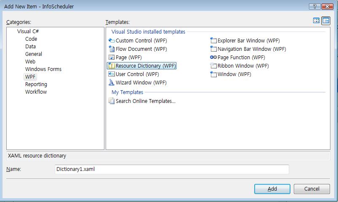
Task: Choose Explorer Bar Window (WPF) label
Action: tap(248, 41)
